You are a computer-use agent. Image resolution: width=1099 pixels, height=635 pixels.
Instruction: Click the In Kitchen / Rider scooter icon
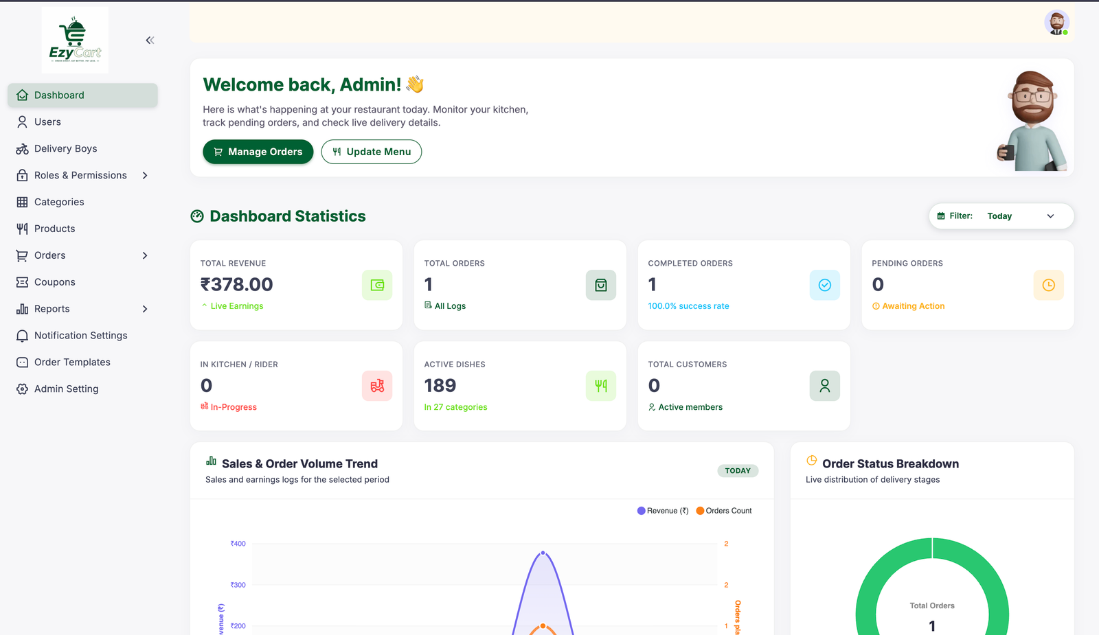point(377,386)
